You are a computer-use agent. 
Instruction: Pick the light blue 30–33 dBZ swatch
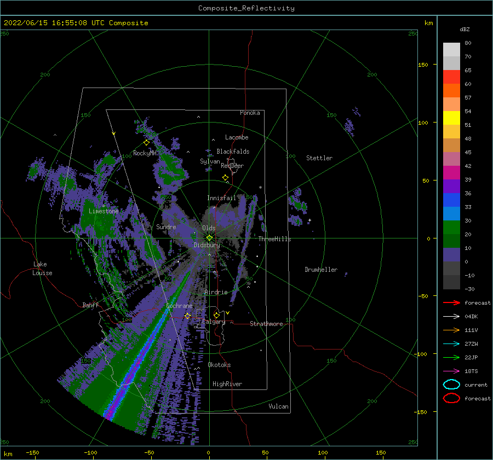tap(451, 213)
